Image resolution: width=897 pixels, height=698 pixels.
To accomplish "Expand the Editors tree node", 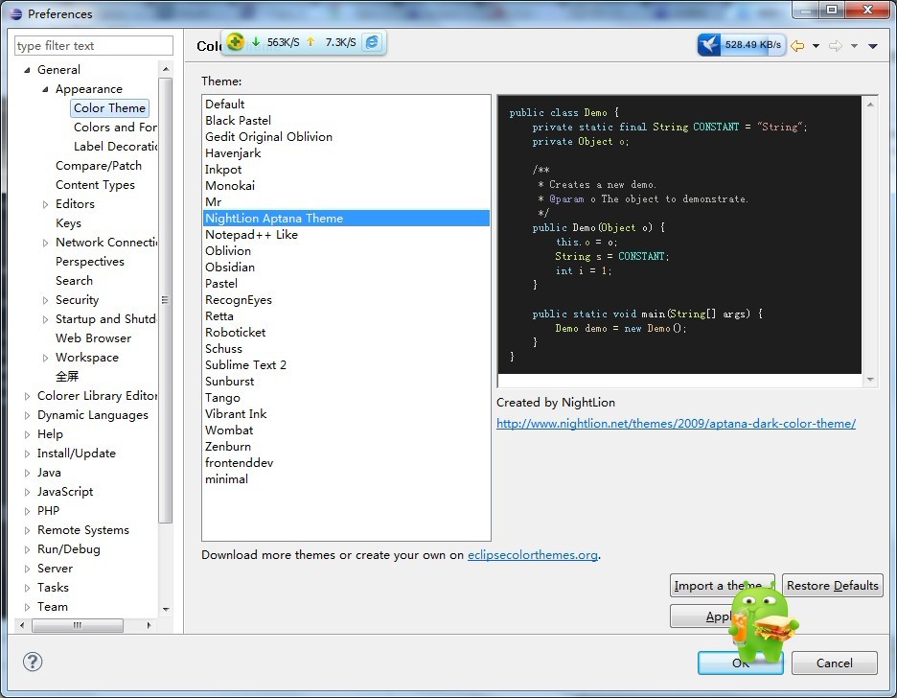I will (x=45, y=204).
